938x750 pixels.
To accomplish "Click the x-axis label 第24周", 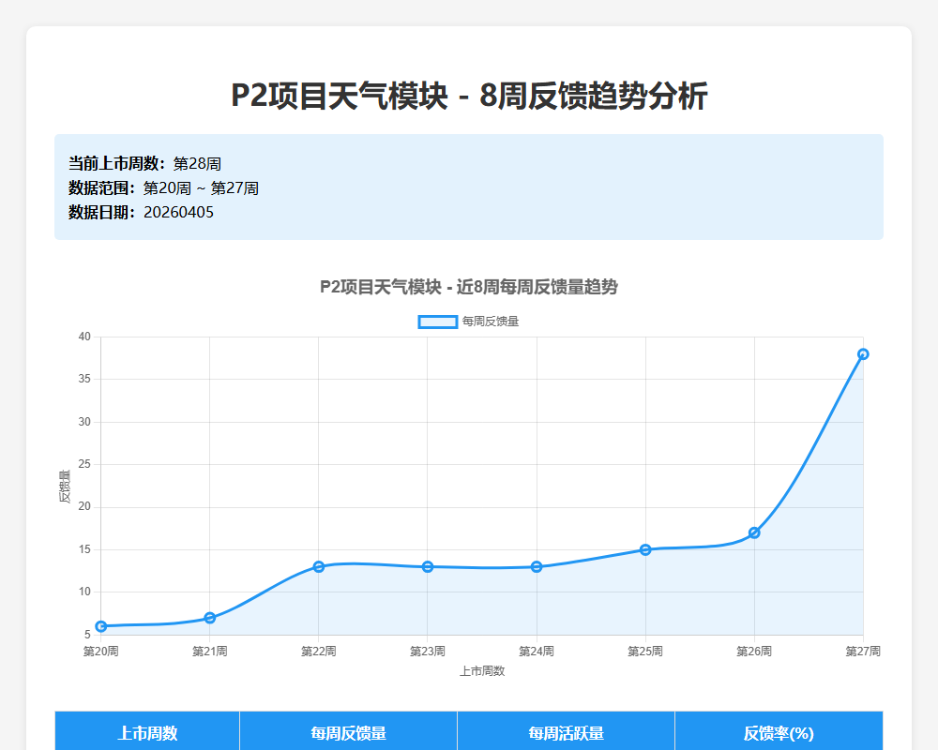I will tap(537, 652).
